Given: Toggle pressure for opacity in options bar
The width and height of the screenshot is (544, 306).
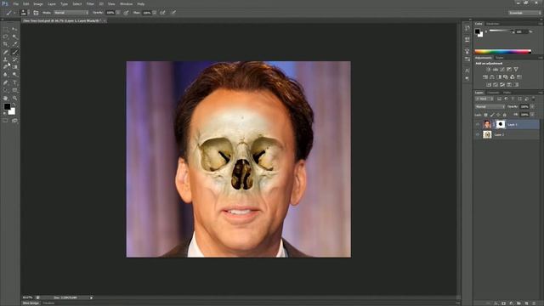Looking at the screenshot, I should (127, 13).
